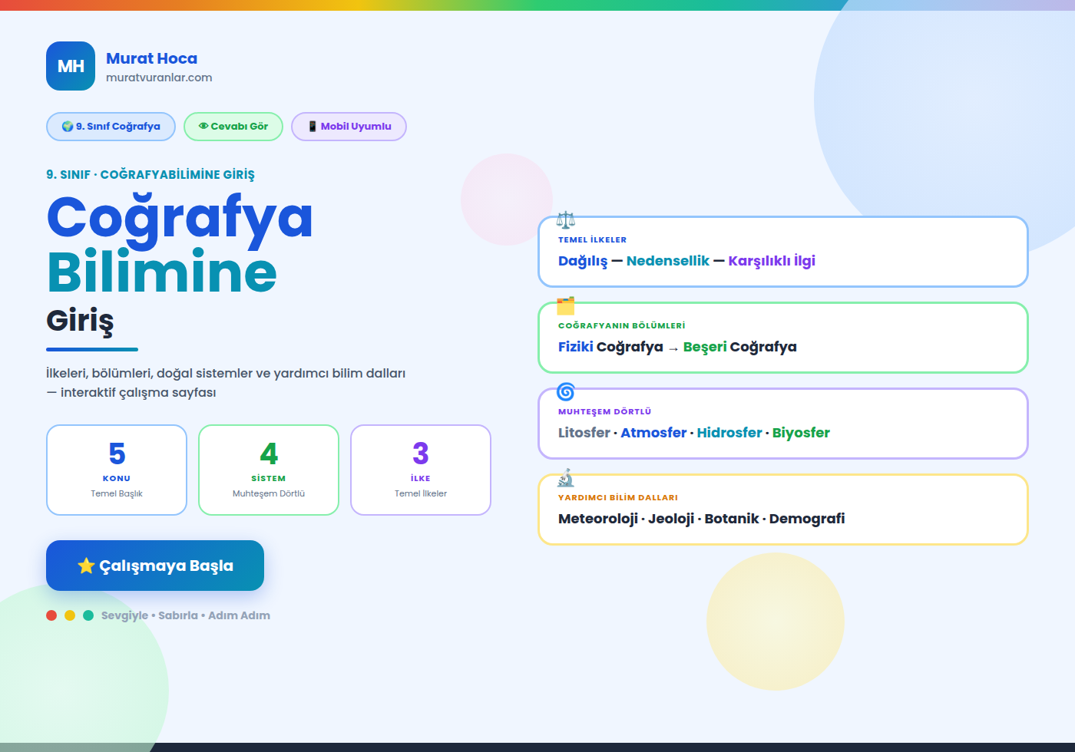Click the large Bilimine title word

(161, 271)
